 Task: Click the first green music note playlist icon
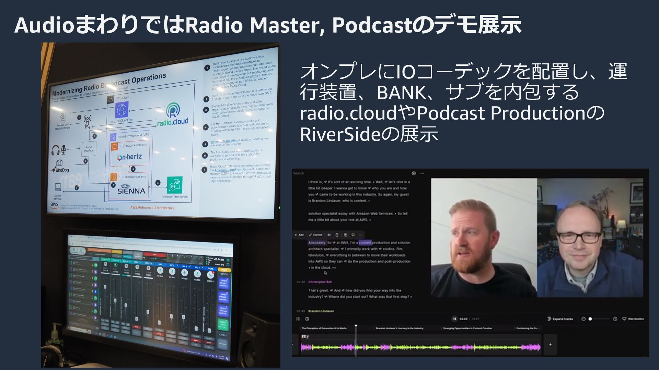96,265
